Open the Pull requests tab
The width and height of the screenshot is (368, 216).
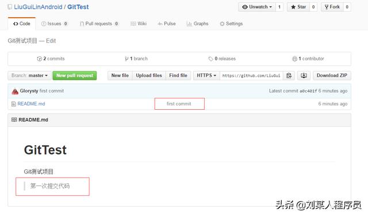[99, 24]
